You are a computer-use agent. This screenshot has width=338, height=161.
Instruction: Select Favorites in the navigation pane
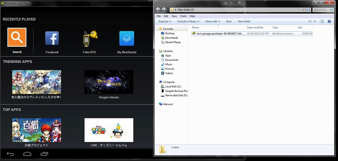point(166,29)
